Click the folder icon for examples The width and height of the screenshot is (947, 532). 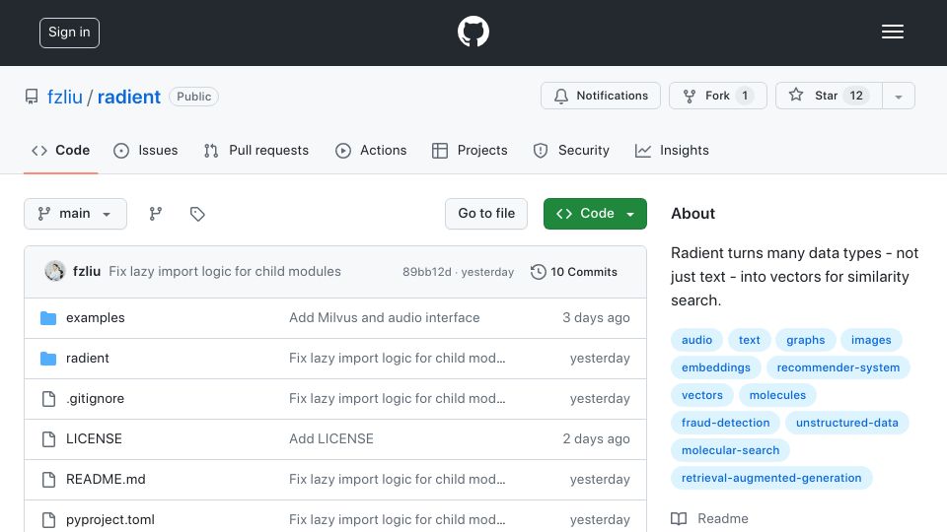48,318
